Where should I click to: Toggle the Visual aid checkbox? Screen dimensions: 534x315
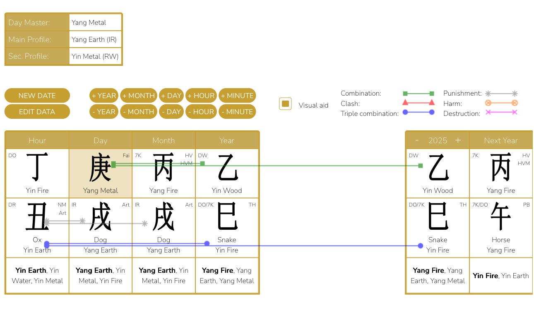(285, 104)
